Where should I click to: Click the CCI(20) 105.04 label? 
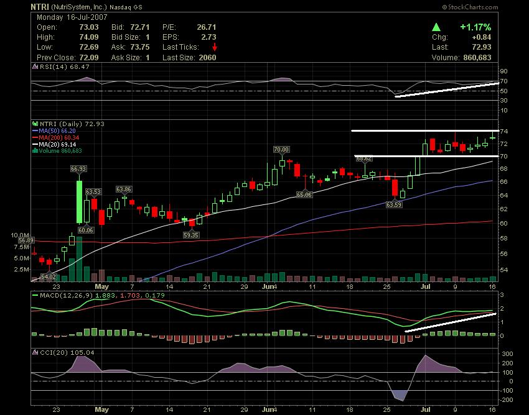click(67, 352)
